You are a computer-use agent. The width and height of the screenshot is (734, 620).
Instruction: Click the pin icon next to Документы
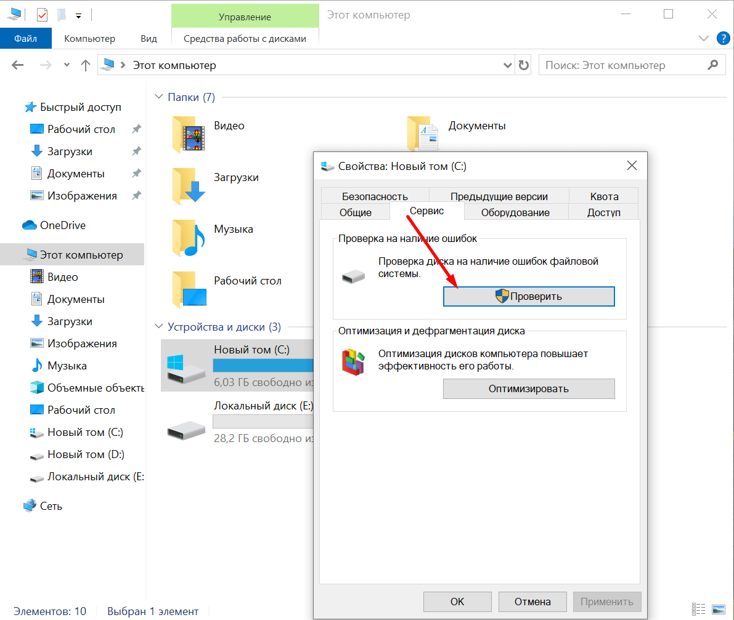coord(136,174)
